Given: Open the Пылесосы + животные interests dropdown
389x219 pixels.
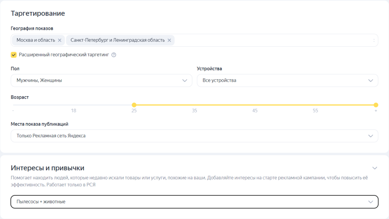Looking at the screenshot, I should (194, 202).
